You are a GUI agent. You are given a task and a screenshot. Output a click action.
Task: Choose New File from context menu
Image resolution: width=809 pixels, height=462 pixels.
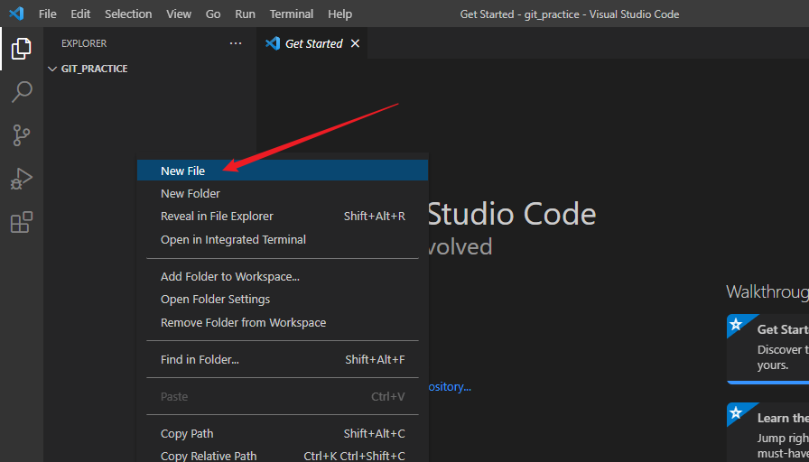(x=283, y=171)
